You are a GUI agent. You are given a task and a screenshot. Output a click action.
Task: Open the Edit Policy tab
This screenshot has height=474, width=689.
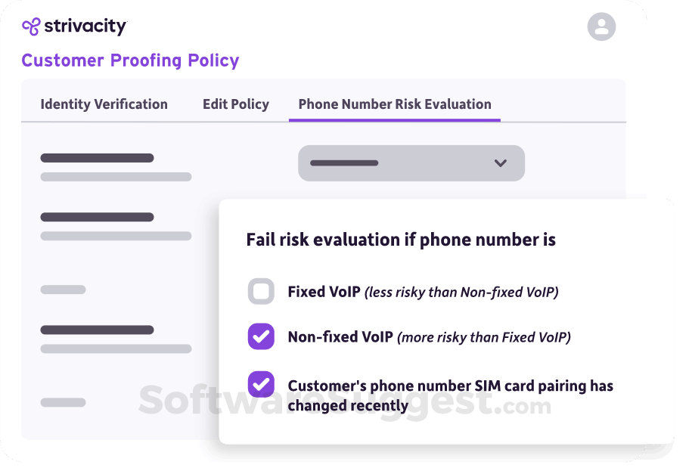tap(235, 104)
